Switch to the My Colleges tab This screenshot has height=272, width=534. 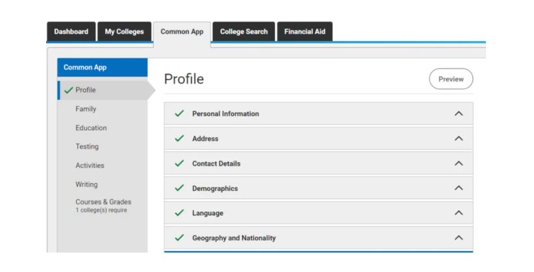tap(124, 32)
